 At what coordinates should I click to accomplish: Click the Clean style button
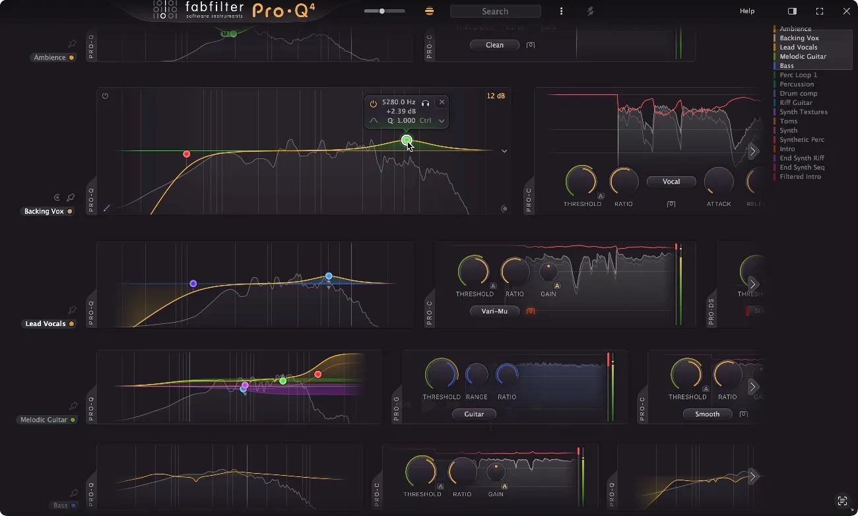tap(494, 46)
